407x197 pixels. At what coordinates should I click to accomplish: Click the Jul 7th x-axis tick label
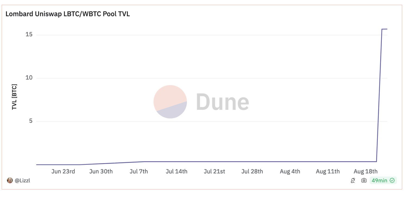pos(139,172)
